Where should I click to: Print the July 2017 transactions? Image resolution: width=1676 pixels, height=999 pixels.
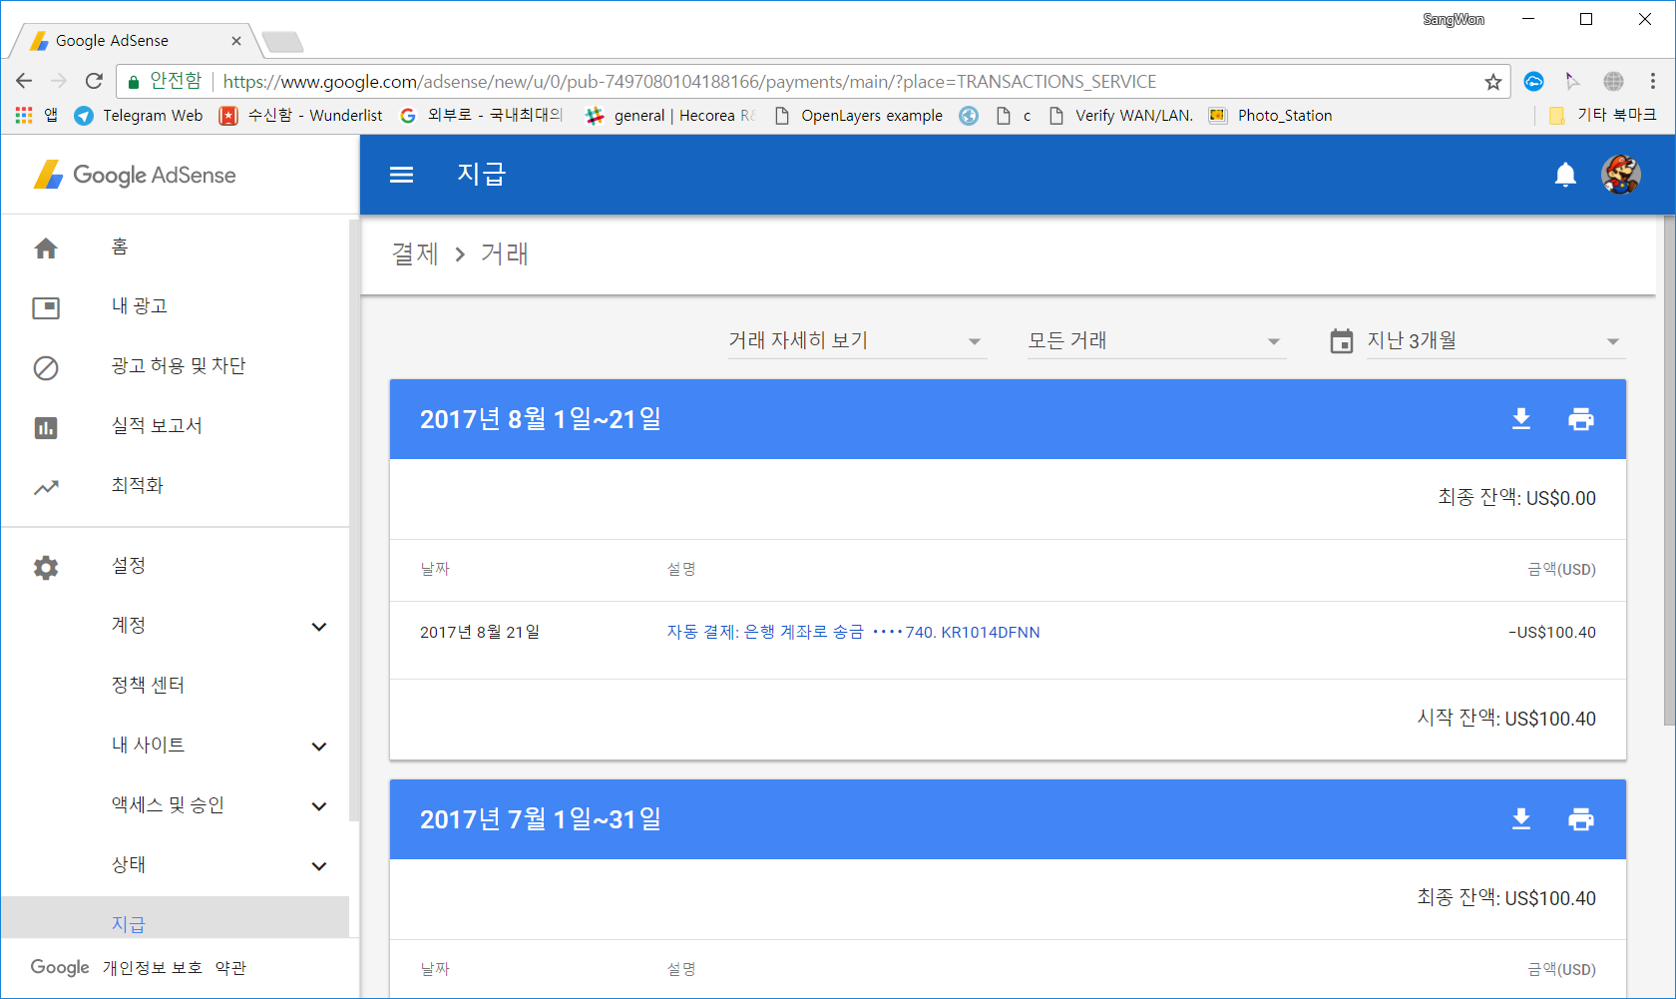(1580, 819)
